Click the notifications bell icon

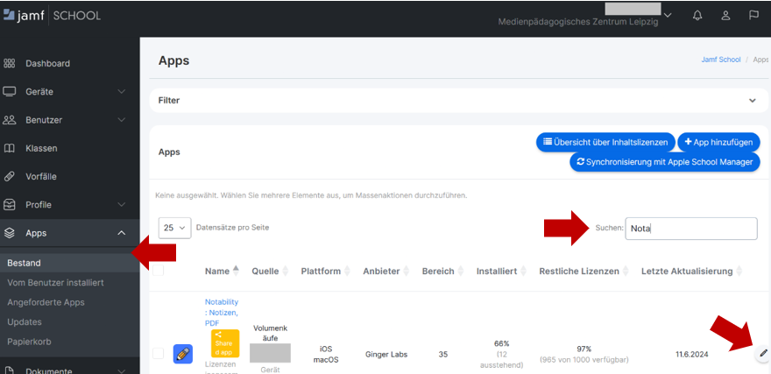[697, 16]
